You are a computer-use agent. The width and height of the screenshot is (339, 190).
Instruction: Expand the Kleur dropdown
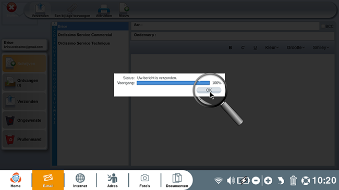click(x=272, y=47)
